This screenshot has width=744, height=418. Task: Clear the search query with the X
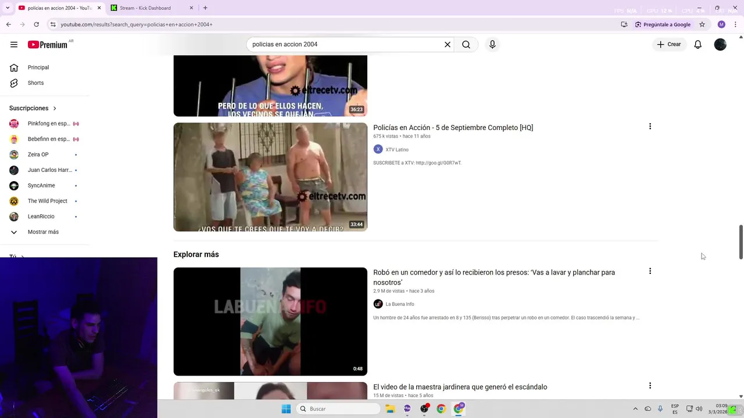pyautogui.click(x=448, y=45)
